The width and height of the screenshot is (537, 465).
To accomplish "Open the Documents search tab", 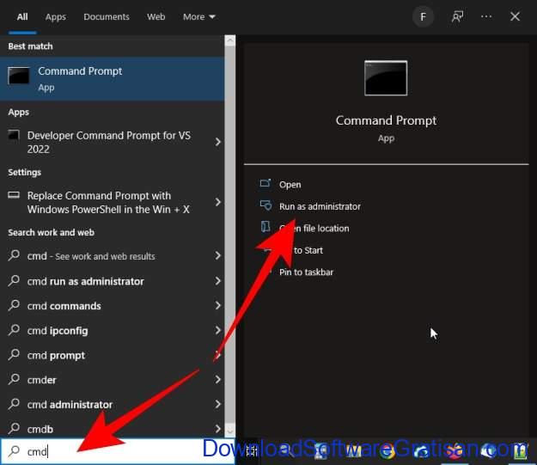I will coord(107,17).
